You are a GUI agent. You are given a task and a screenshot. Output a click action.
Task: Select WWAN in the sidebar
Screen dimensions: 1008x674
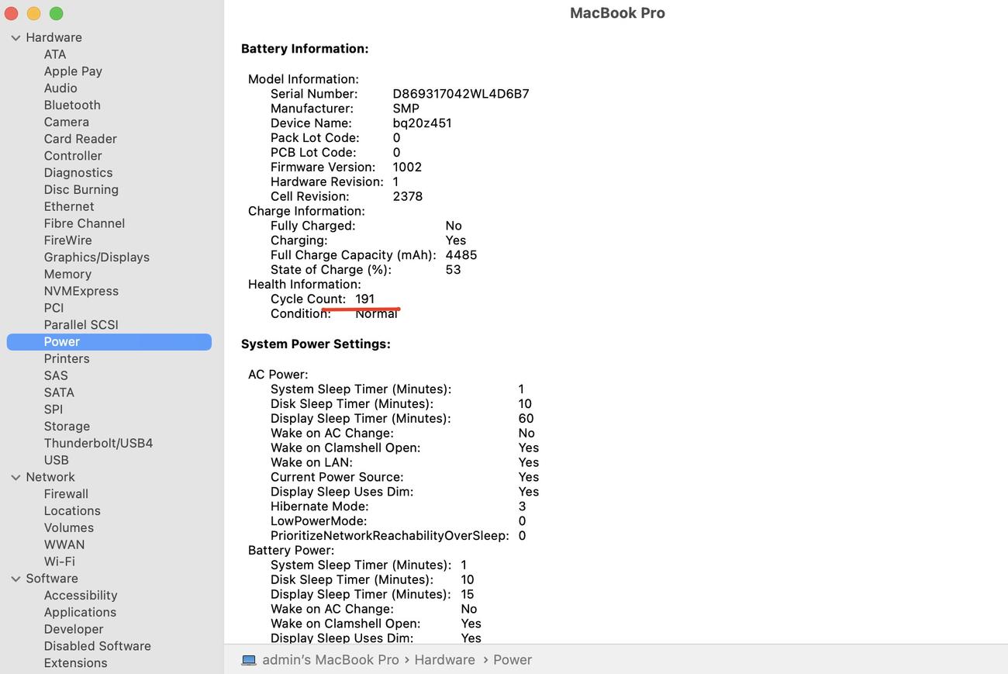[64, 544]
